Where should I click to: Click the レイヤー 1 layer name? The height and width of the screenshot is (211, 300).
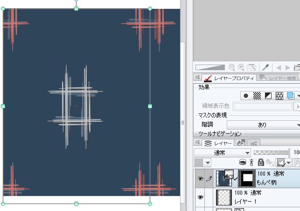(246, 201)
